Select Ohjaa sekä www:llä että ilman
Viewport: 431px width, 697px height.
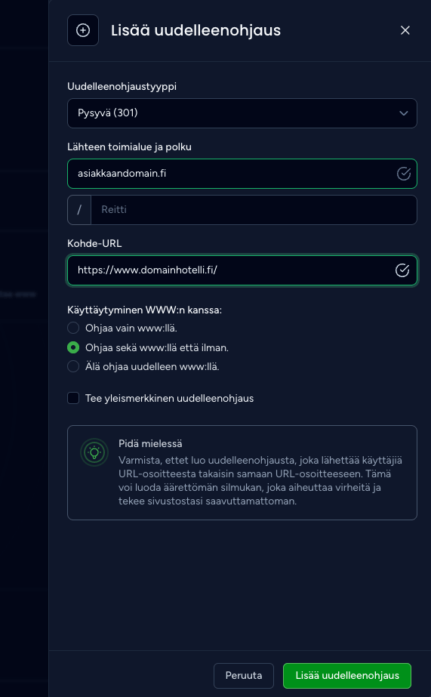click(73, 347)
